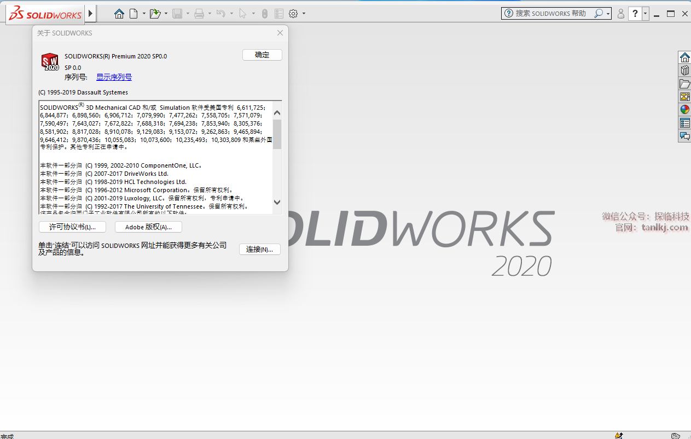The image size is (691, 439).
Task: Click the Undo icon
Action: point(221,14)
